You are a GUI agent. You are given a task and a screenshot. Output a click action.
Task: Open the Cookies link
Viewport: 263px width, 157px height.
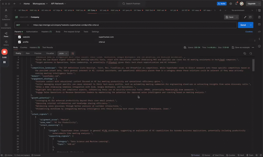[x=249, y=32]
